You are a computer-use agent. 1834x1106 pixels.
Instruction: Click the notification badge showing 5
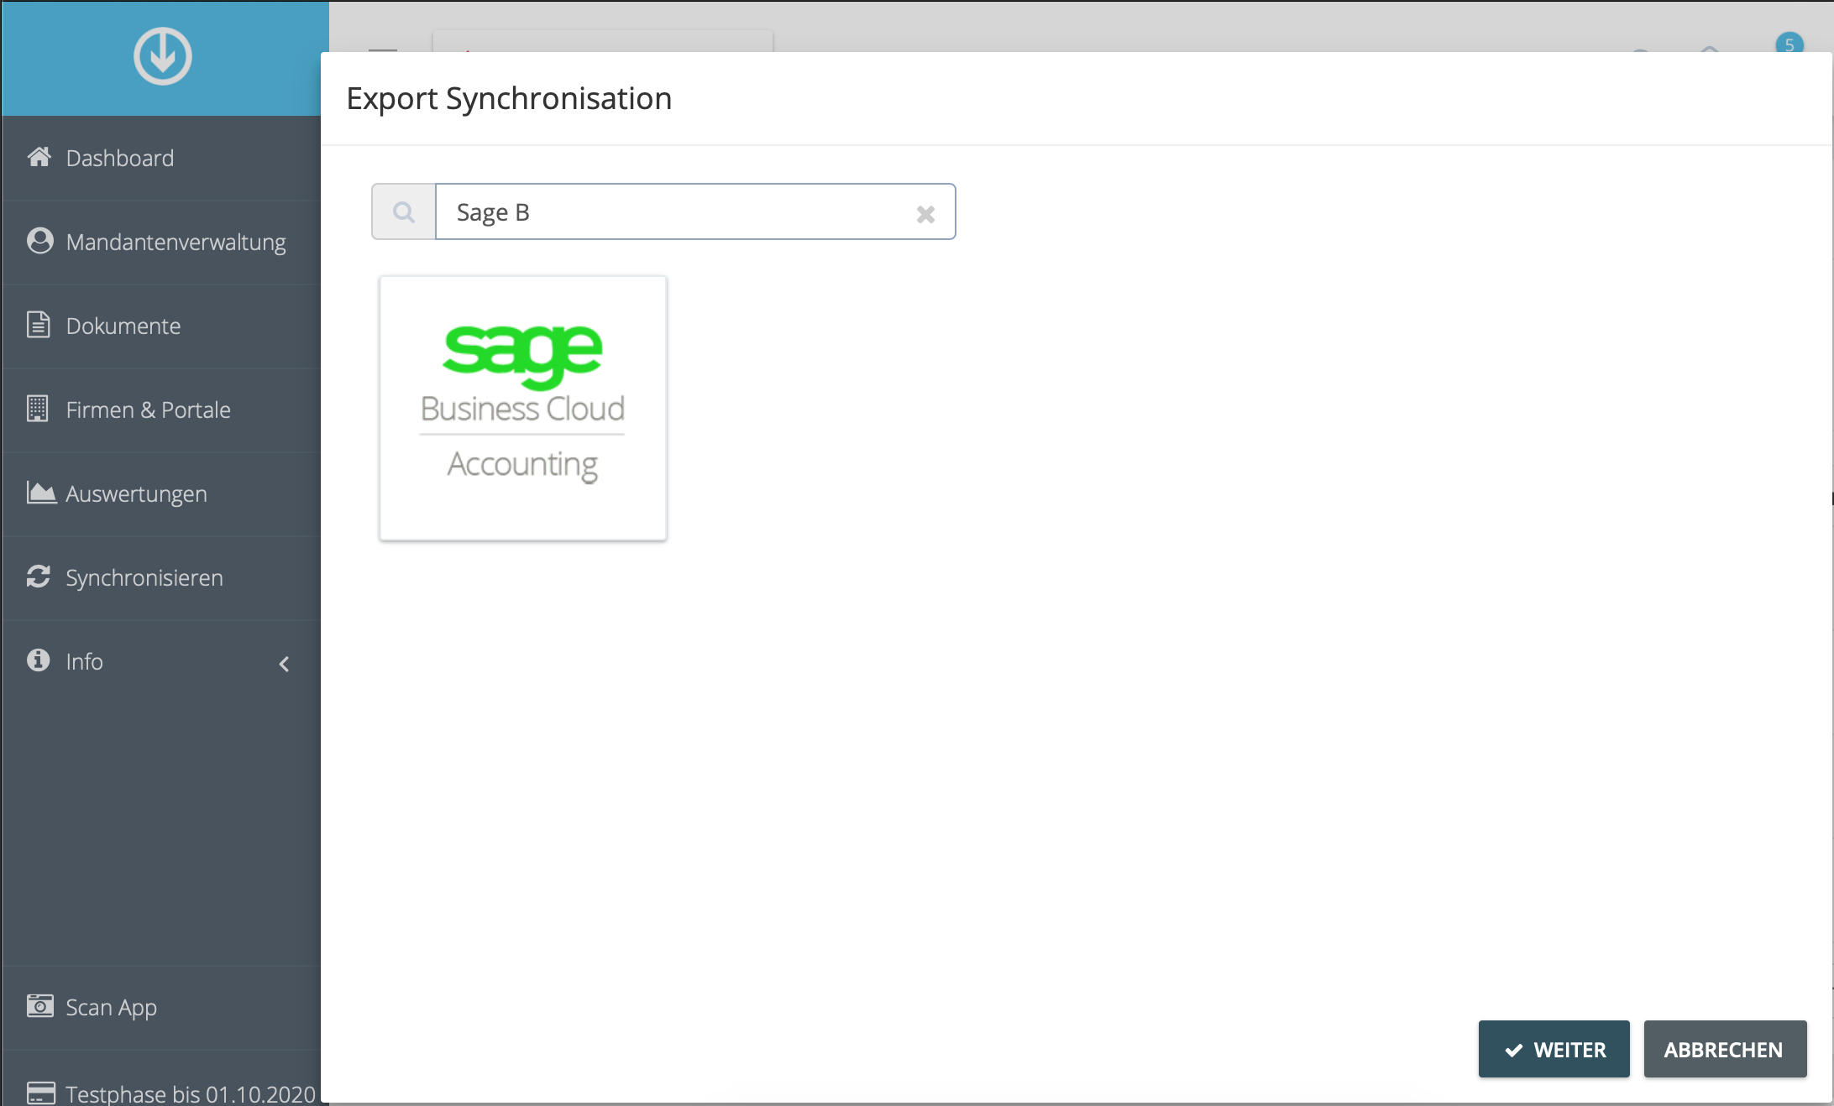pos(1789,44)
